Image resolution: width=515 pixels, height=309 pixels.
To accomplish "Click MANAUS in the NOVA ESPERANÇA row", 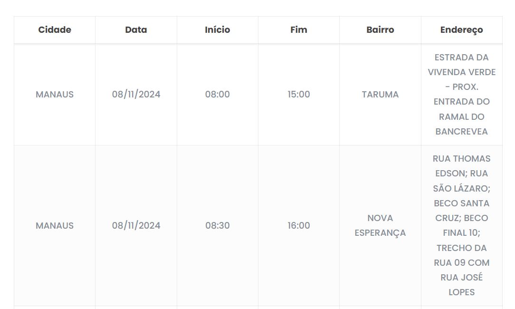I will 55,225.
